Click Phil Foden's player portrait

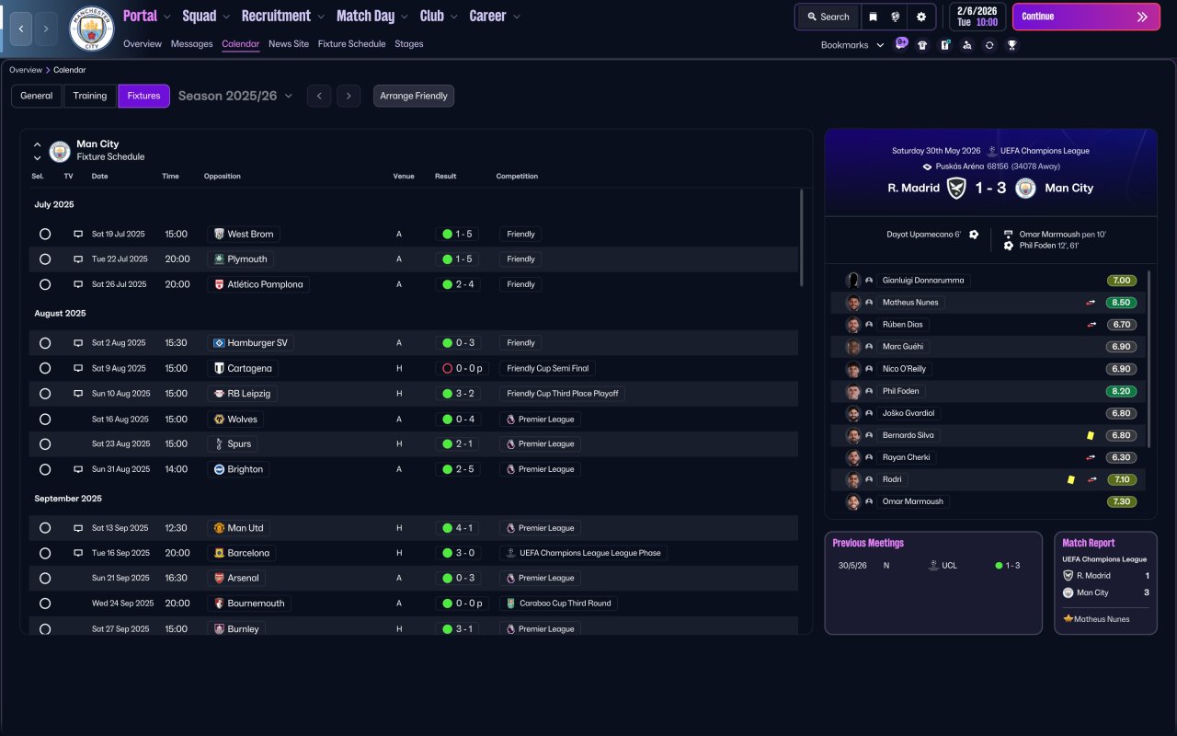[853, 391]
